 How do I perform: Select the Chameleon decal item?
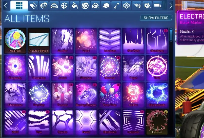15,95
